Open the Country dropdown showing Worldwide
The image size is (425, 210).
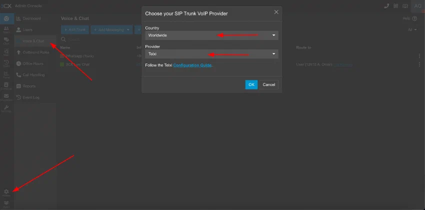point(211,35)
